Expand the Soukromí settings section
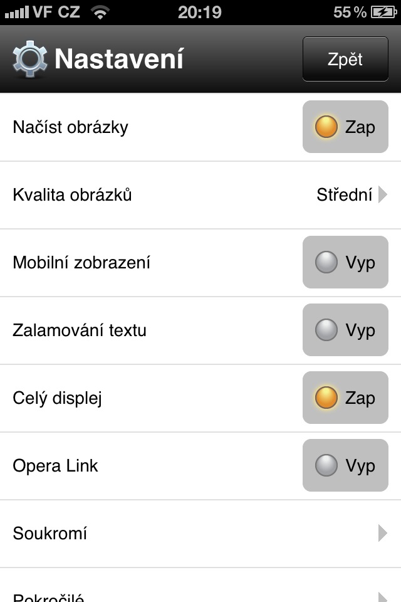Viewport: 401px width, 602px height. click(200, 533)
